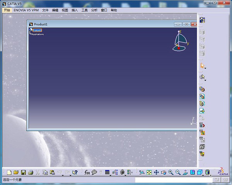Click the knowledge tree network icon

pyautogui.click(x=115, y=172)
